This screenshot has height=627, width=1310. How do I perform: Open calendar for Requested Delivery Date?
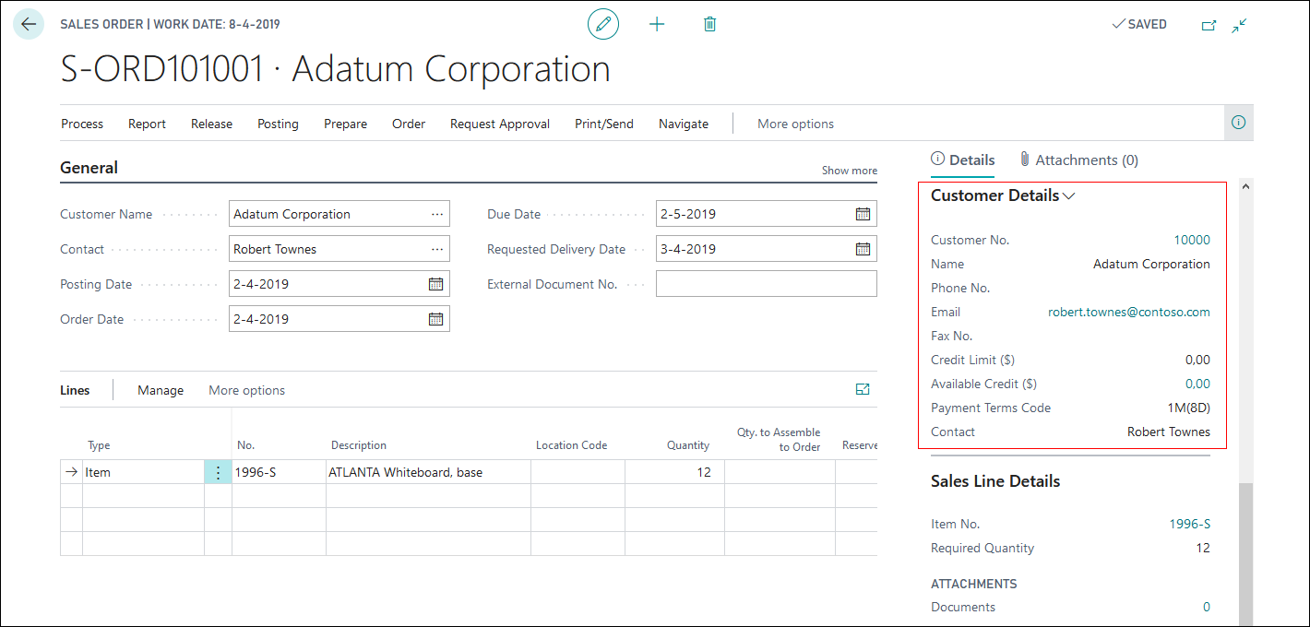click(x=863, y=249)
